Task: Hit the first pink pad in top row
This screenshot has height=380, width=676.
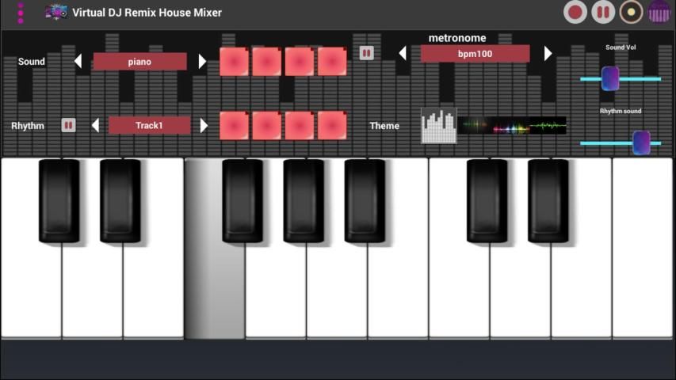Action: (234, 62)
